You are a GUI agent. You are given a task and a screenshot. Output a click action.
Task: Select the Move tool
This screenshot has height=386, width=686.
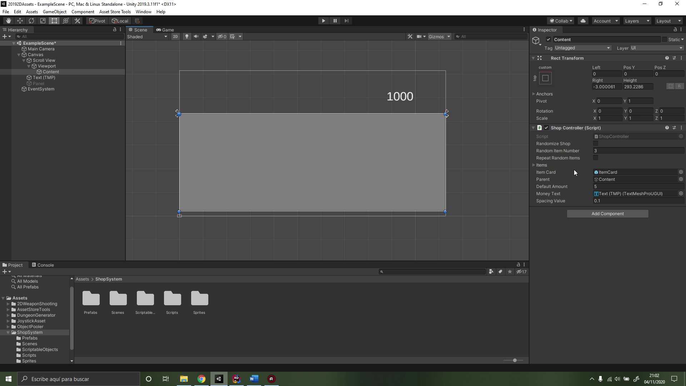tap(20, 21)
